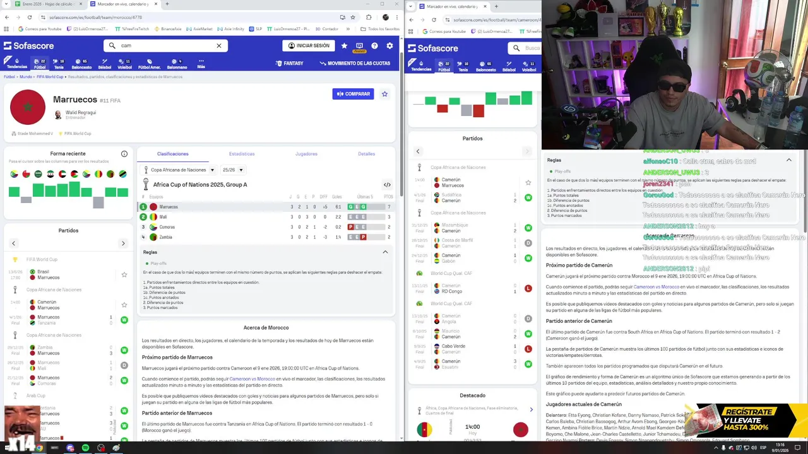This screenshot has height=454, width=808.
Task: Collapse the Reglas section in right window
Action: [x=788, y=160]
